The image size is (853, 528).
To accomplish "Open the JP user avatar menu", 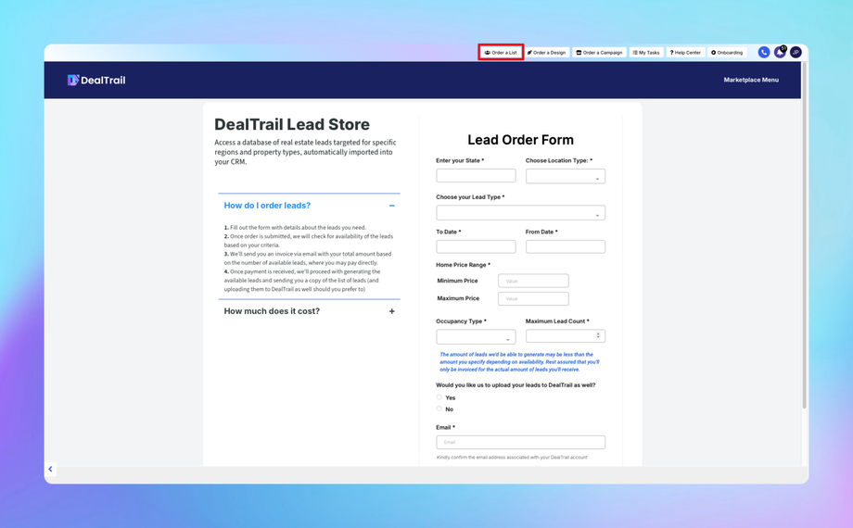I will point(796,52).
